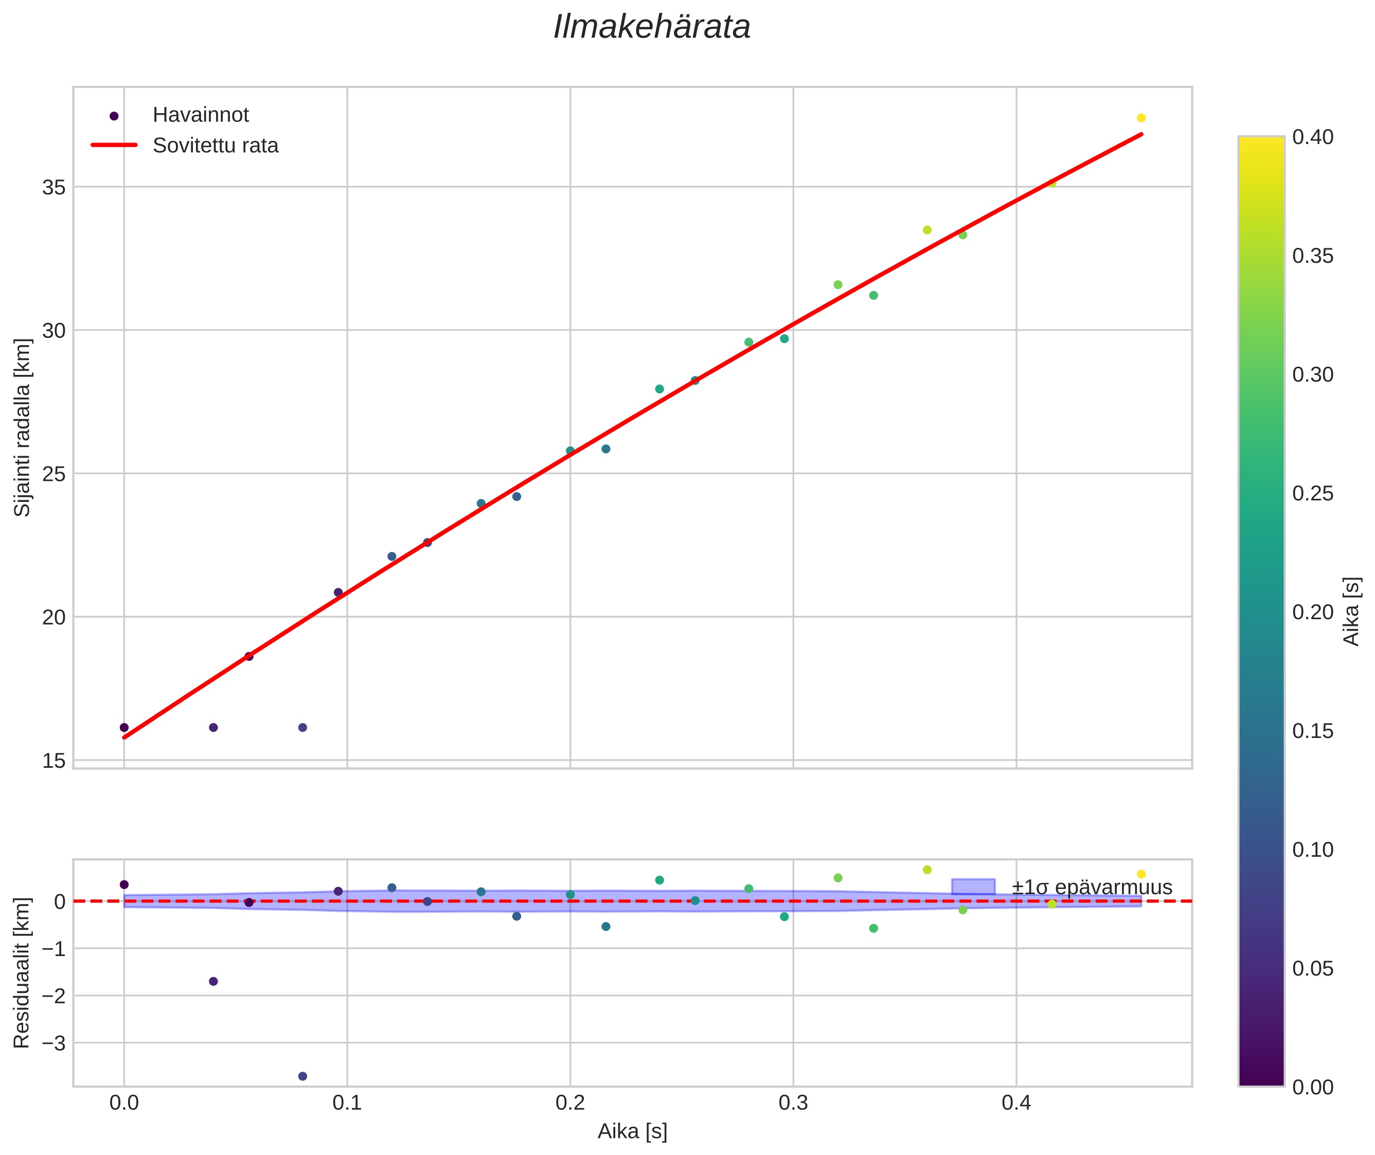
Task: Click the x-axis tick label 0.3
Action: click(x=793, y=1103)
